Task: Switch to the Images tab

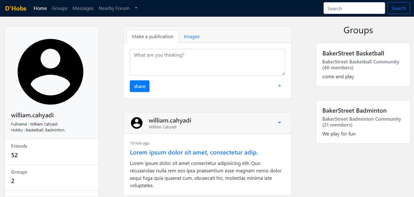Action: [192, 37]
